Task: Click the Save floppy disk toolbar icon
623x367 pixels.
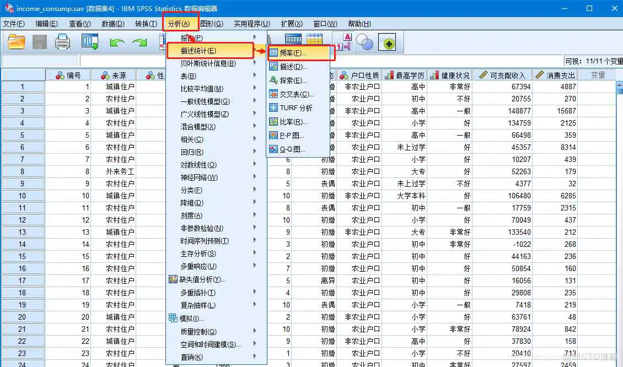Action: [x=39, y=42]
